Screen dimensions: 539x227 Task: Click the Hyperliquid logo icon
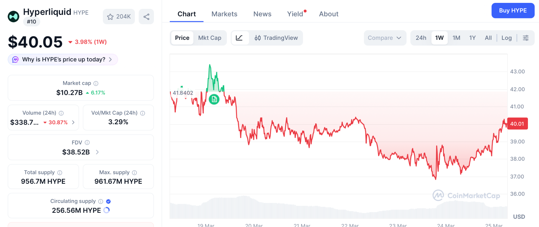[13, 17]
